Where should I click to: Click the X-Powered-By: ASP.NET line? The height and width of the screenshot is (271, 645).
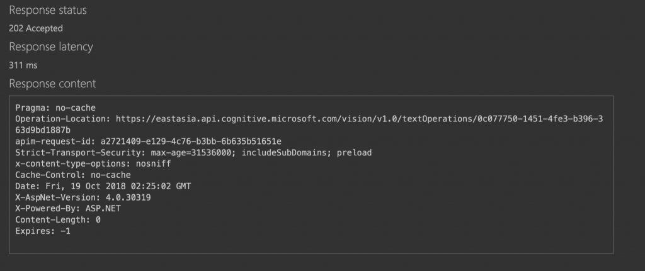point(67,209)
